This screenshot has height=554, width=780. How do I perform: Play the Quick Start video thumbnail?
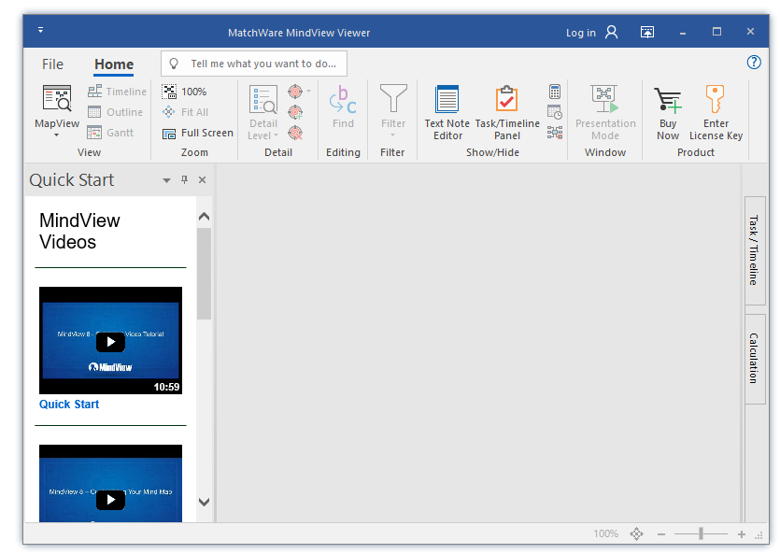tap(110, 341)
